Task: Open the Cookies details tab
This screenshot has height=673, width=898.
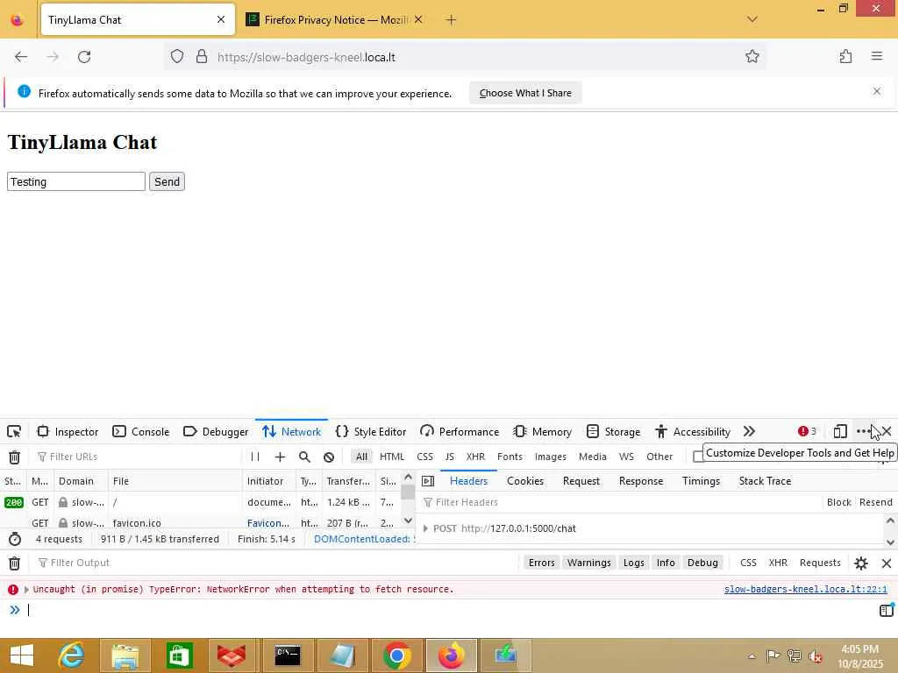Action: [525, 481]
